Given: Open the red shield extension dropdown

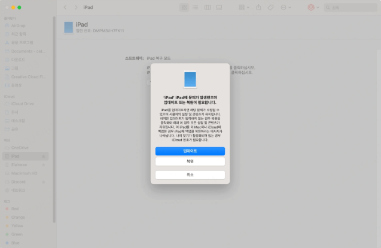Looking at the screenshot, I should pyautogui.click(x=313, y=8).
